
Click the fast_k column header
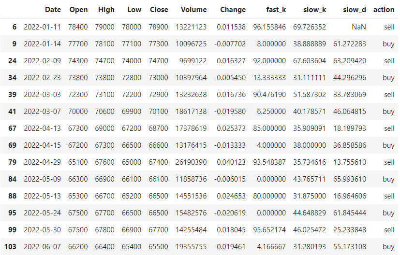click(276, 10)
